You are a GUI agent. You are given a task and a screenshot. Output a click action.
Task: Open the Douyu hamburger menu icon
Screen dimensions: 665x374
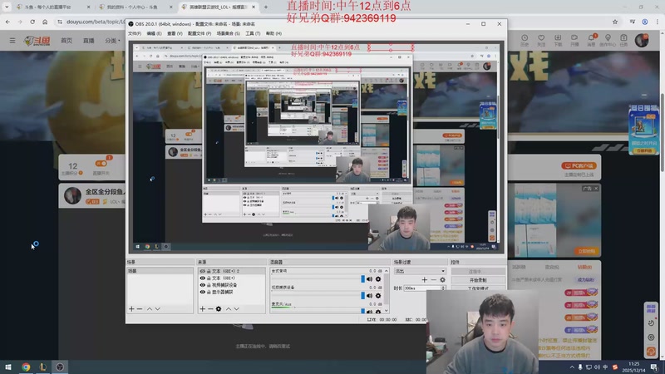[x=12, y=40]
